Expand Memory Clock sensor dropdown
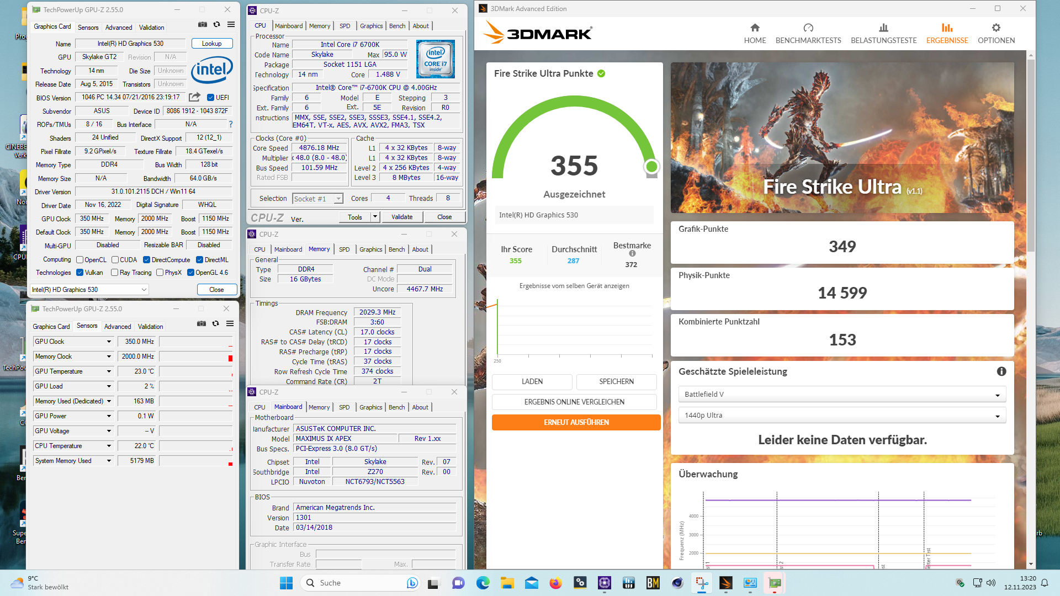 click(109, 356)
